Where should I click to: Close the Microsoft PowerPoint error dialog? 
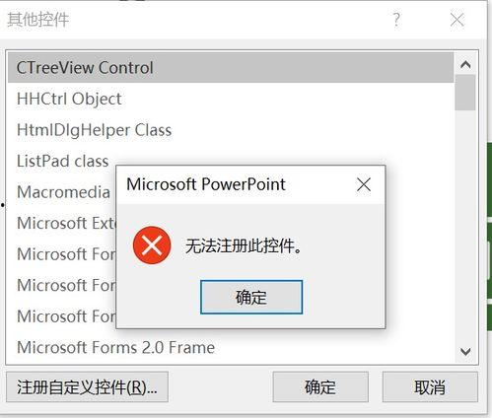(364, 184)
